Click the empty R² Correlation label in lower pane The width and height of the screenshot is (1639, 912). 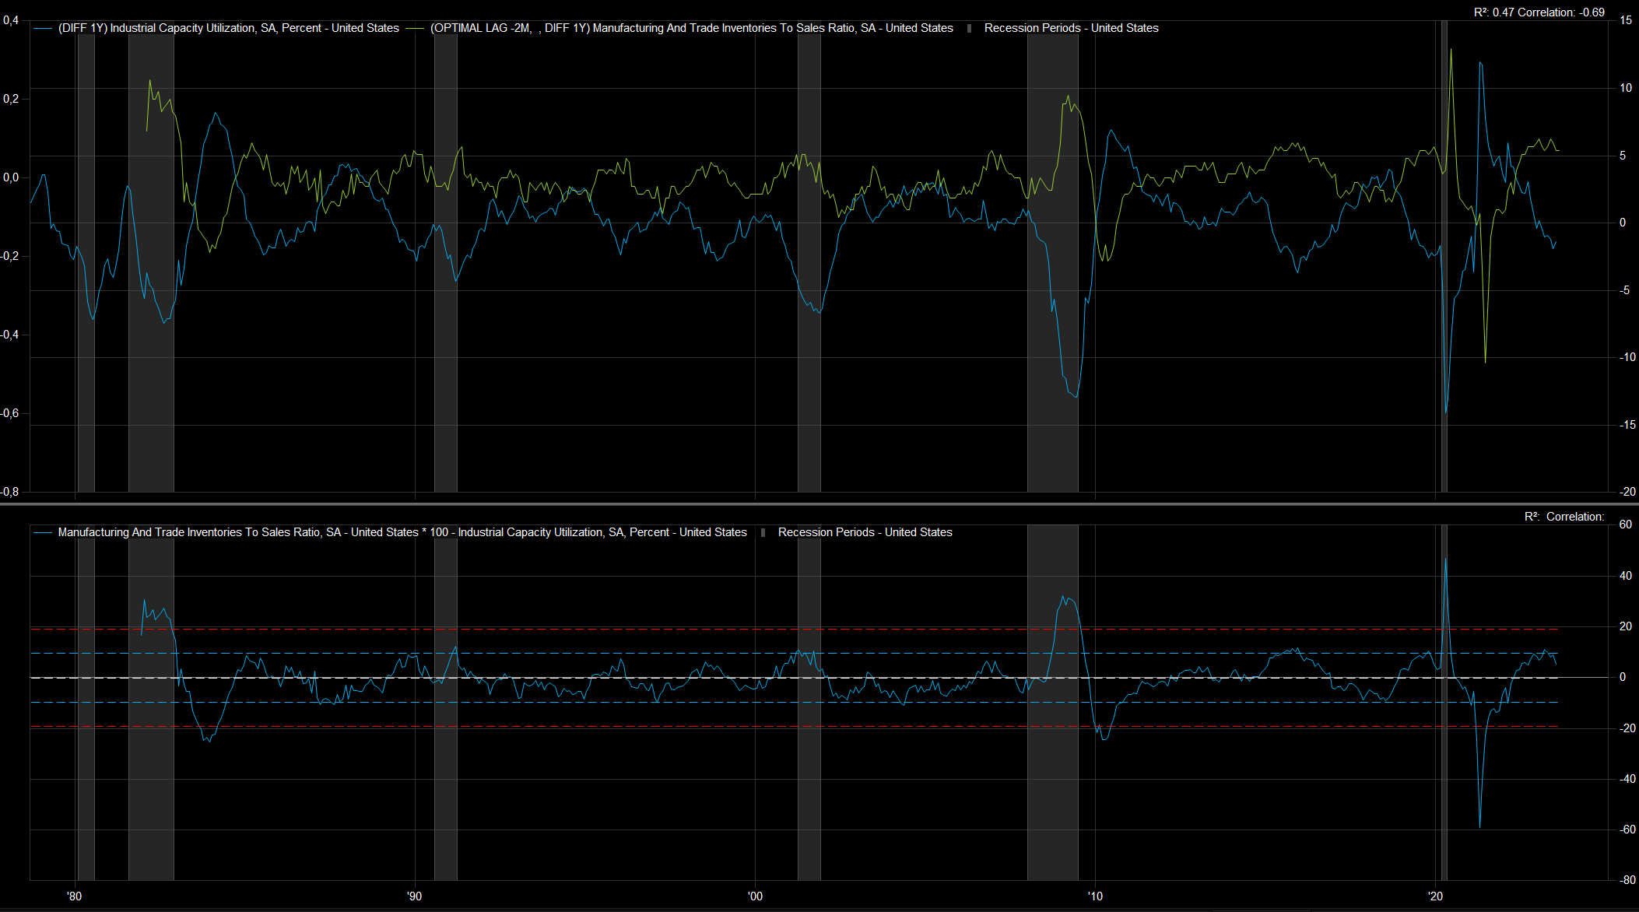(x=1564, y=517)
